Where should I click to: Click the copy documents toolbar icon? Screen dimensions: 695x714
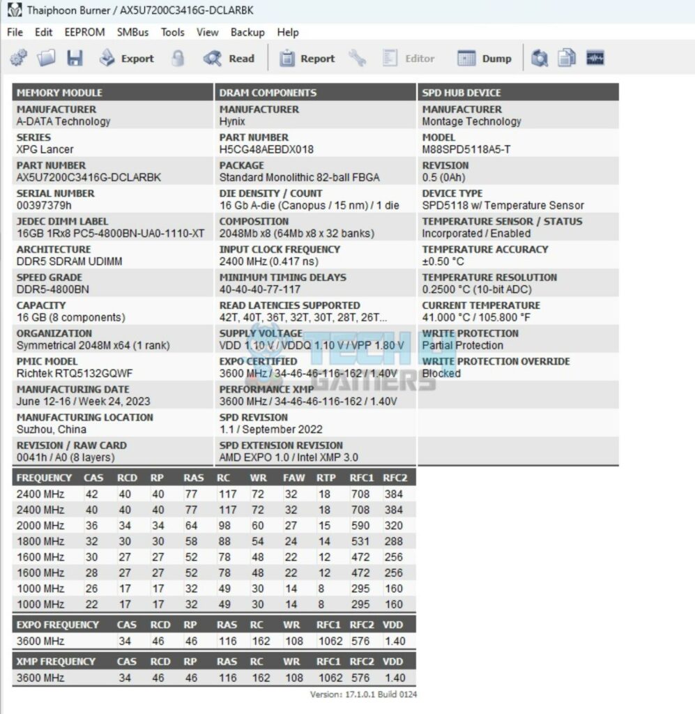click(567, 59)
